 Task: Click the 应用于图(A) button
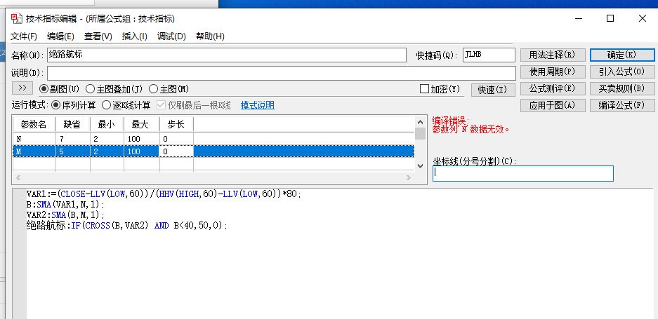[x=553, y=105]
